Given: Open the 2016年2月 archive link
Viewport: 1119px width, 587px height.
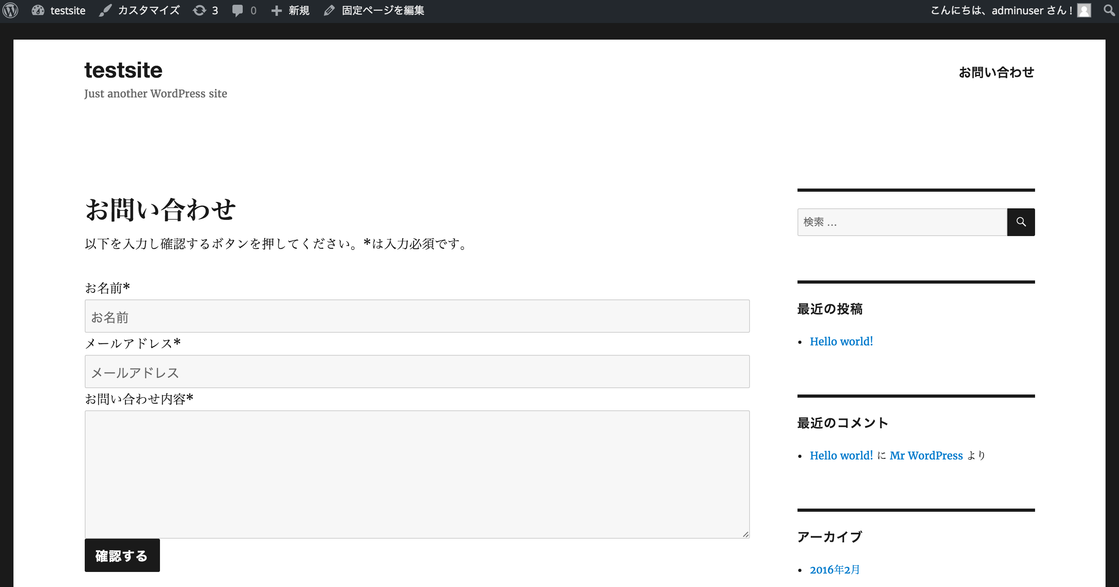Looking at the screenshot, I should click(x=834, y=570).
